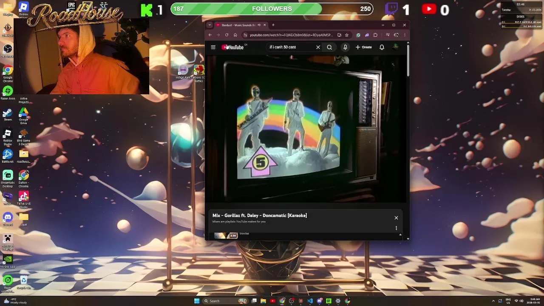The height and width of the screenshot is (306, 544).
Task: Open Chrome three-dot menu
Action: [405, 35]
